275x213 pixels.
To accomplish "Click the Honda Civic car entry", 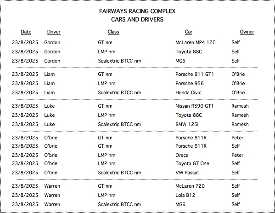I will coord(188,92).
